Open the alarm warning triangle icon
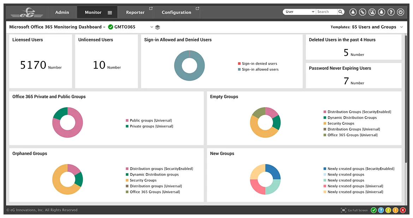Image resolution: width=413 pixels, height=218 pixels. 372,12
